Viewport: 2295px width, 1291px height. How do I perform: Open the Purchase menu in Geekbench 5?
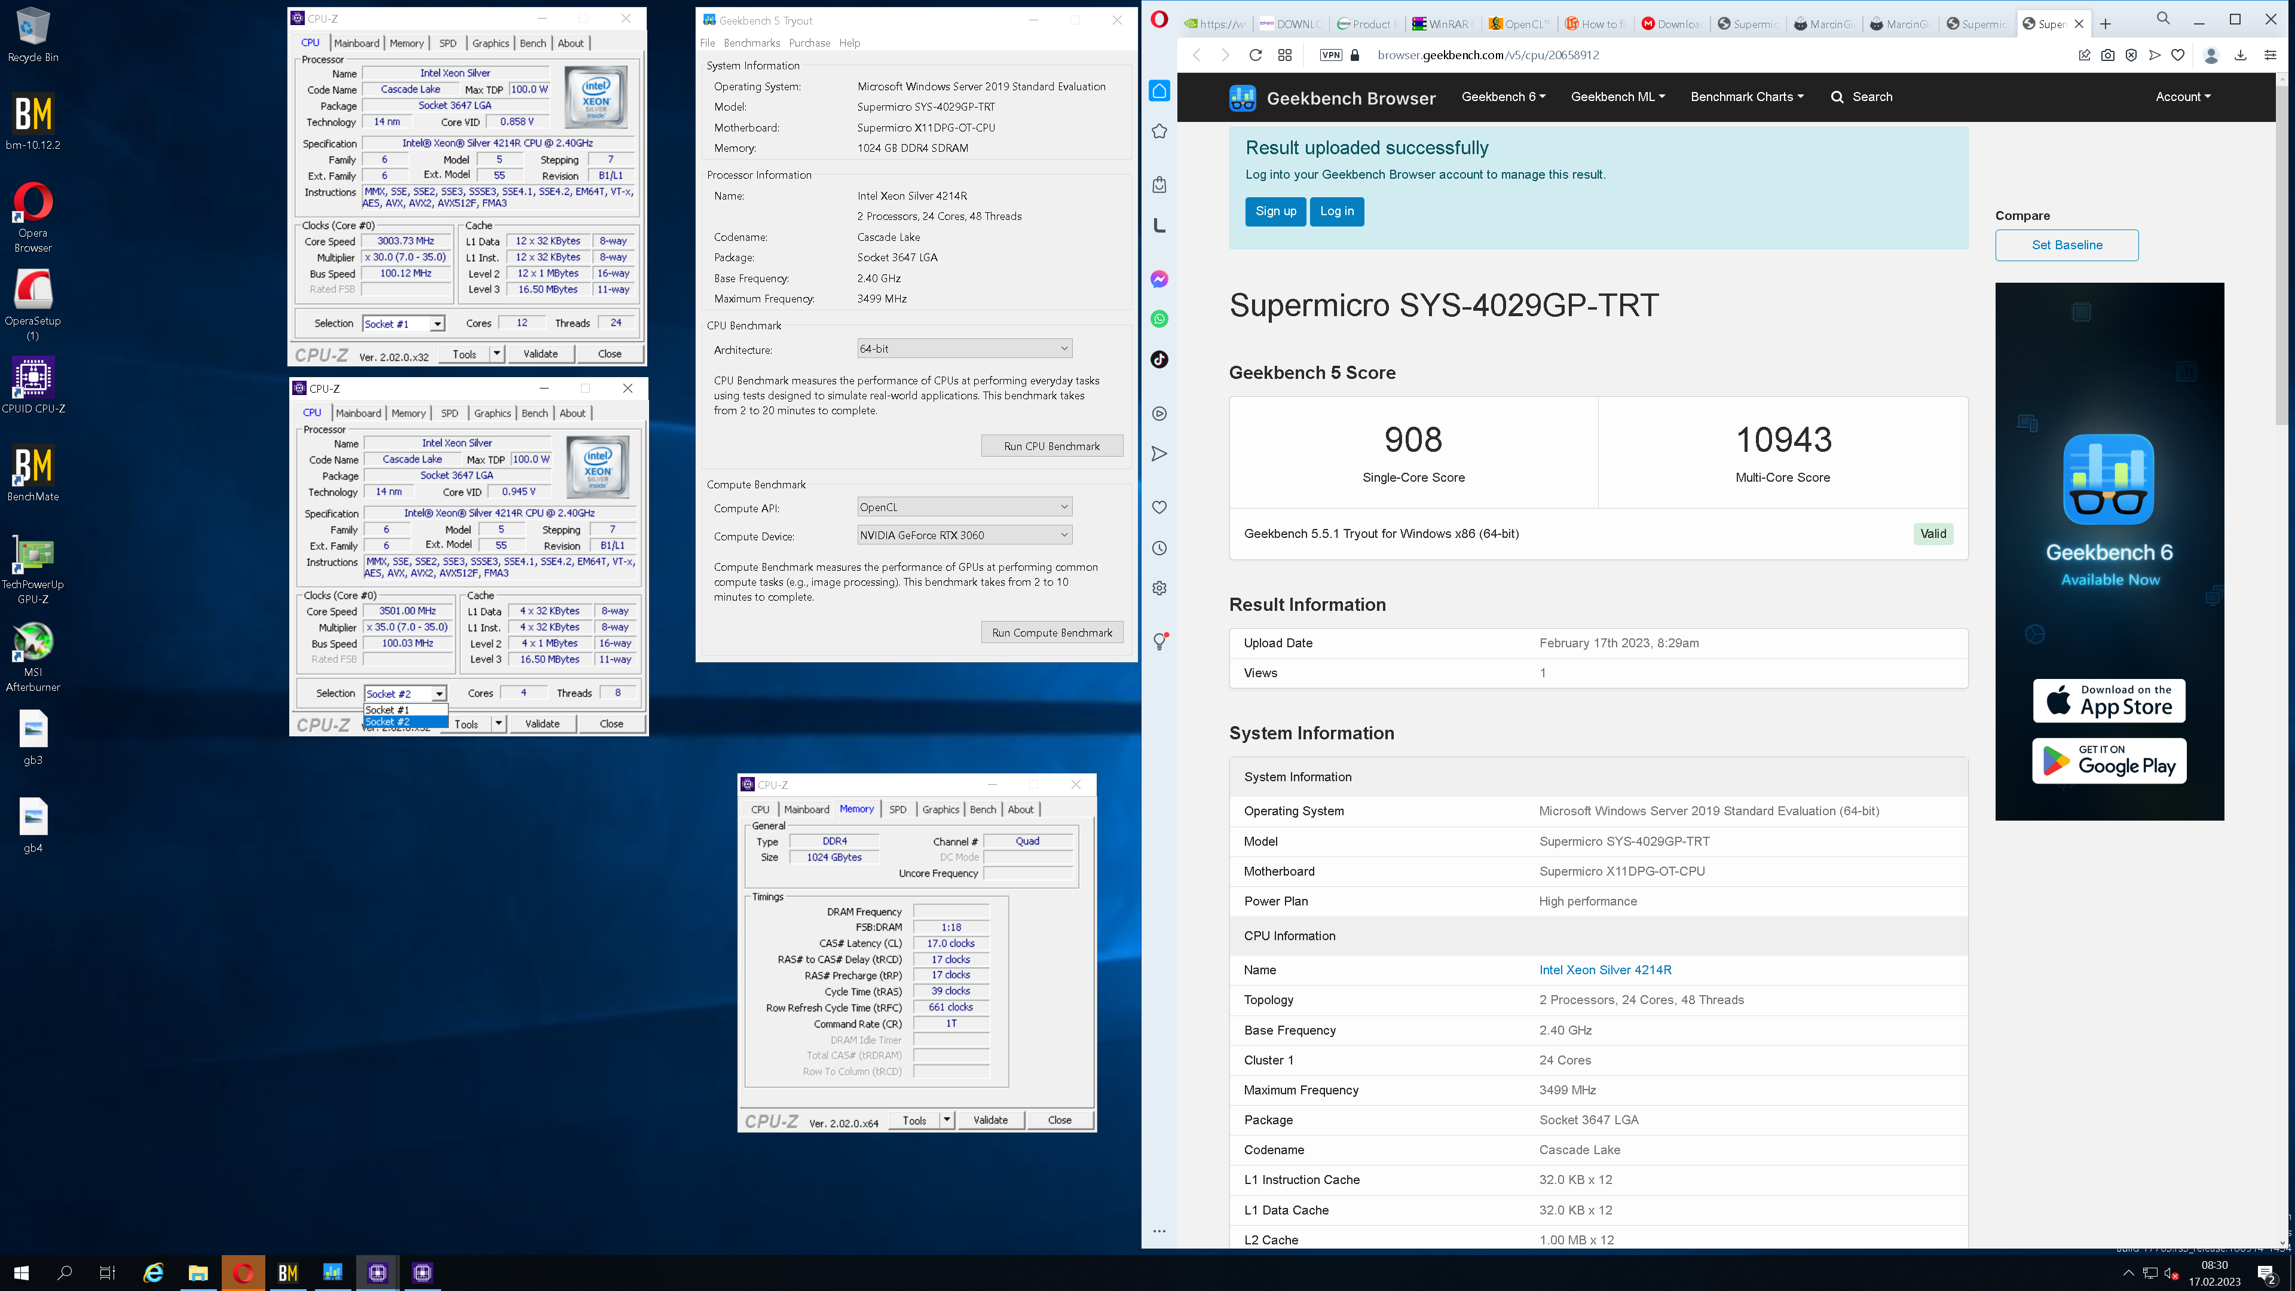809,43
